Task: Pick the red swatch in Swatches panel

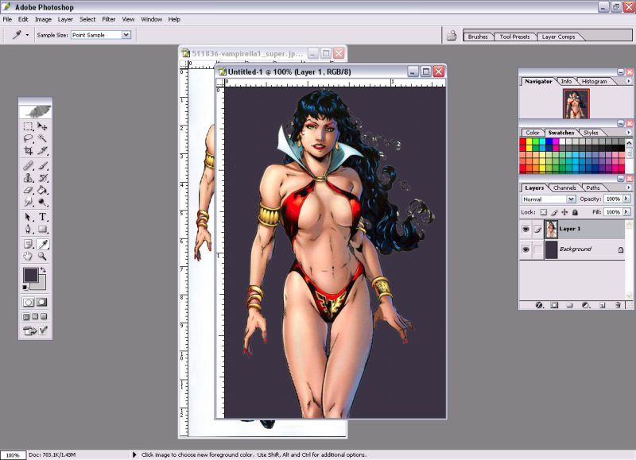Action: point(523,141)
